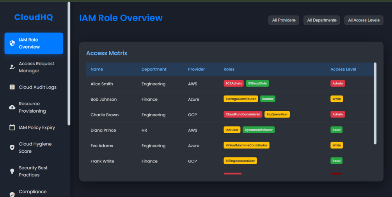Click Frank White's Read access badge
This screenshot has height=197, width=392.
point(336,160)
